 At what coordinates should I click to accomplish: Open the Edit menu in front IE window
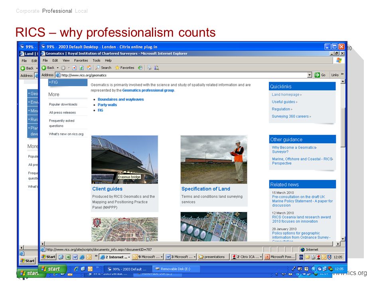pyautogui.click(x=55, y=60)
